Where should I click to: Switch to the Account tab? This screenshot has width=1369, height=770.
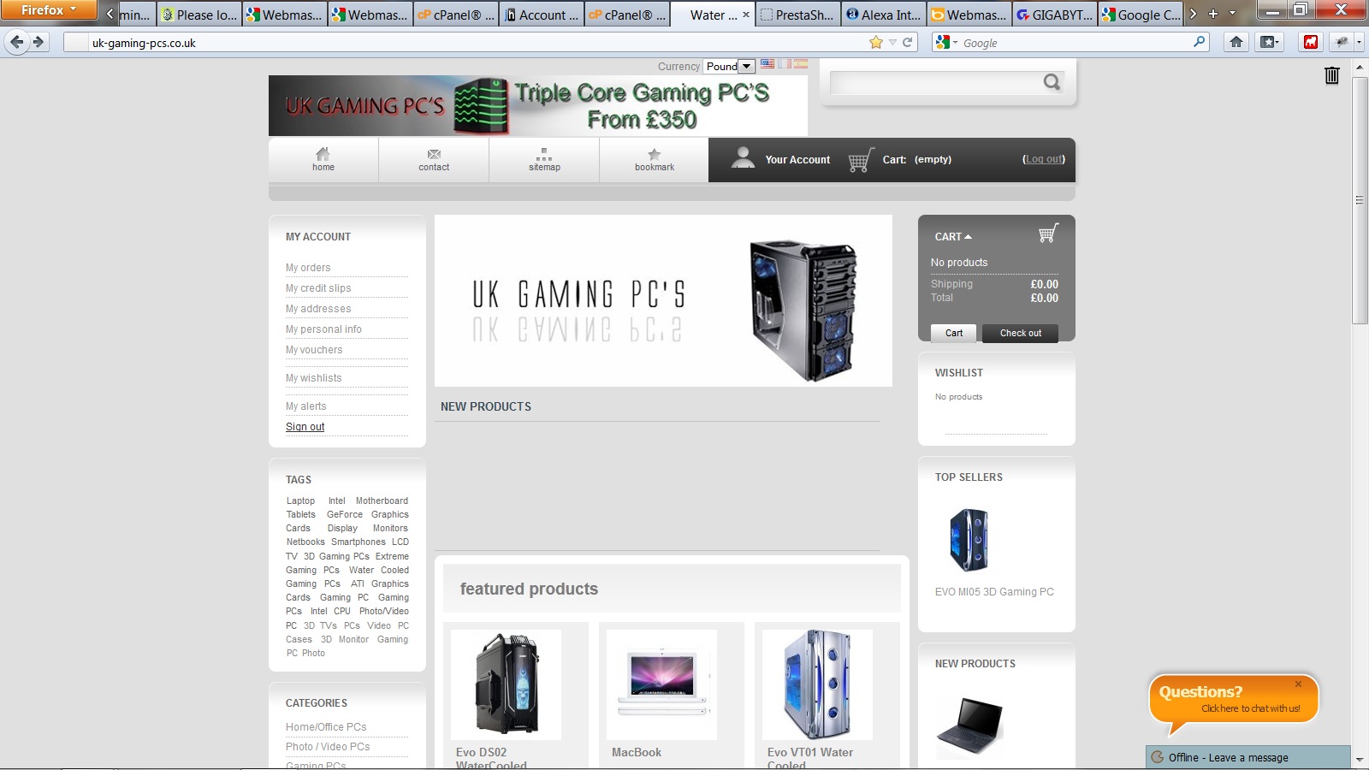tap(542, 15)
